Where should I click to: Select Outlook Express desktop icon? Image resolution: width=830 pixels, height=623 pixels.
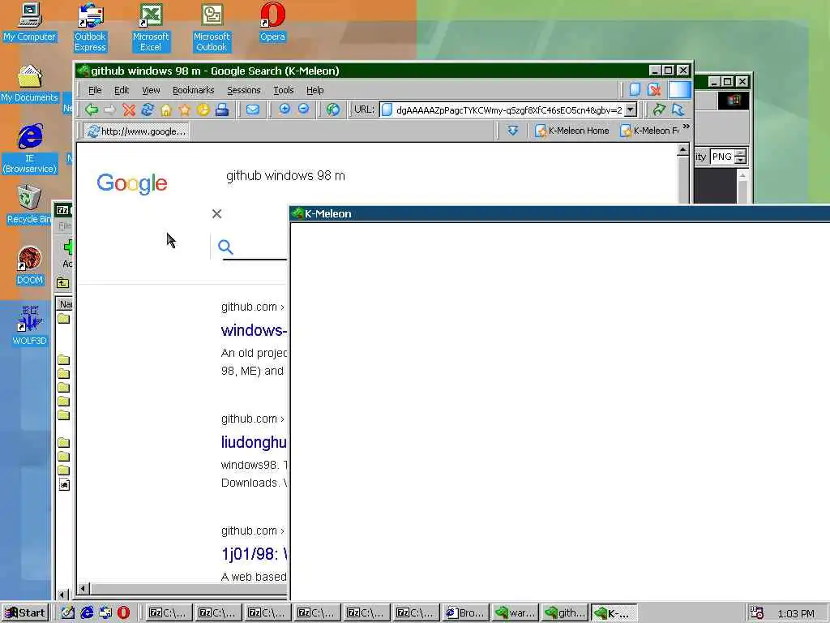[x=90, y=27]
